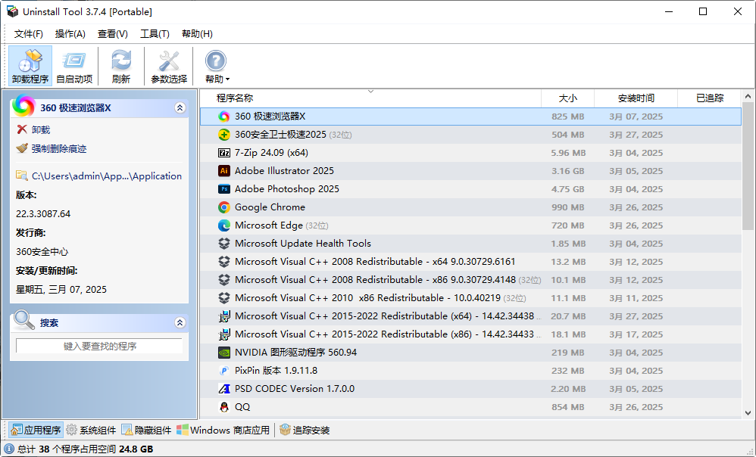This screenshot has height=457, width=756.
Task: Sort by the 程序名称 column header
Action: tap(370, 98)
